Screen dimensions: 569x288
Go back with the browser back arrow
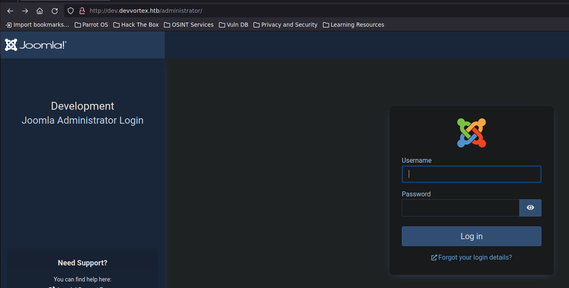tap(10, 11)
